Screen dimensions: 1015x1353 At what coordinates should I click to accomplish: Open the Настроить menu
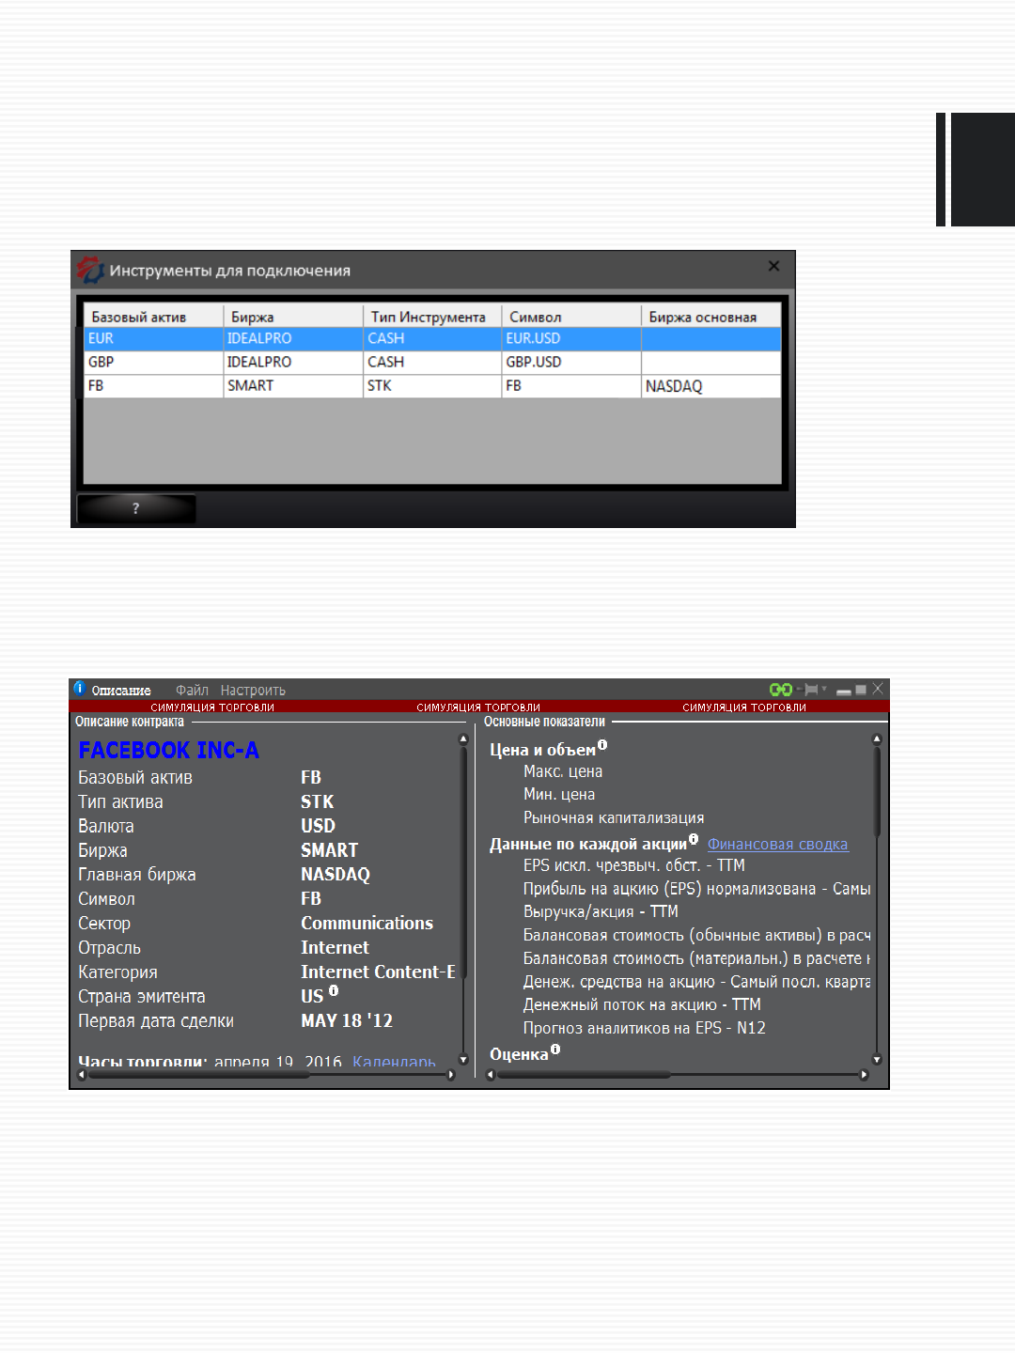click(x=253, y=691)
